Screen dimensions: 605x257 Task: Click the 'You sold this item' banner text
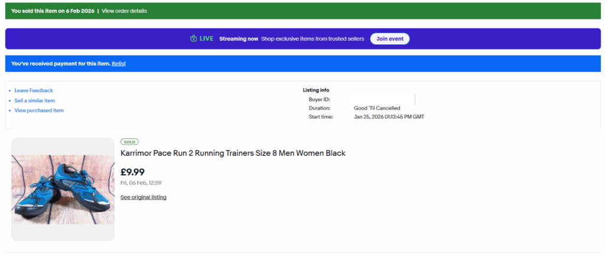coord(52,11)
